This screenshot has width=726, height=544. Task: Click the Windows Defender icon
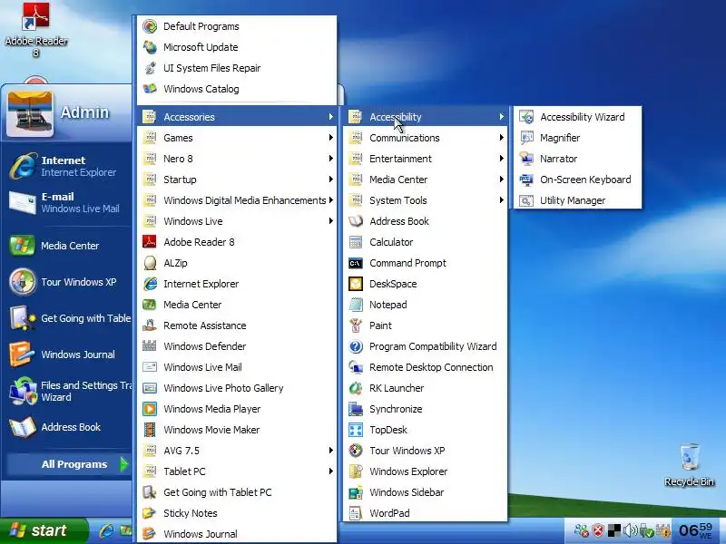coord(150,346)
